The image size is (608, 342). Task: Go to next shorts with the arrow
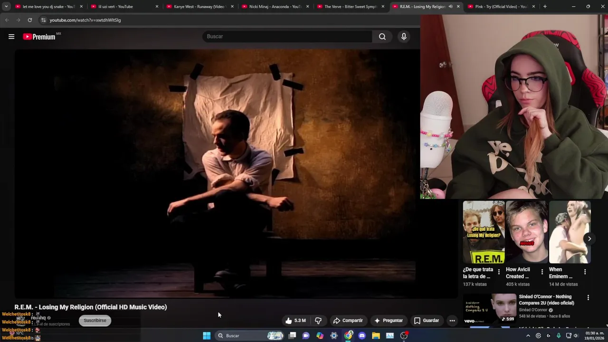589,238
